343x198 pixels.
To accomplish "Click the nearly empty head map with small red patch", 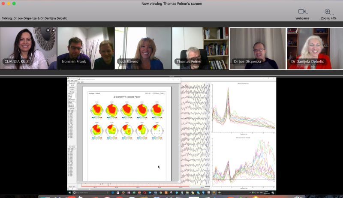I will 157,130.
